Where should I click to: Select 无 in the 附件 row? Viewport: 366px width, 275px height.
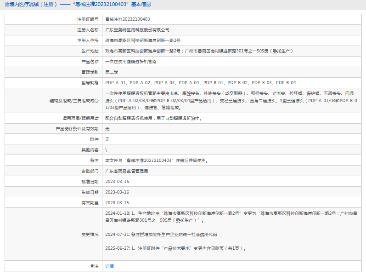[107, 139]
